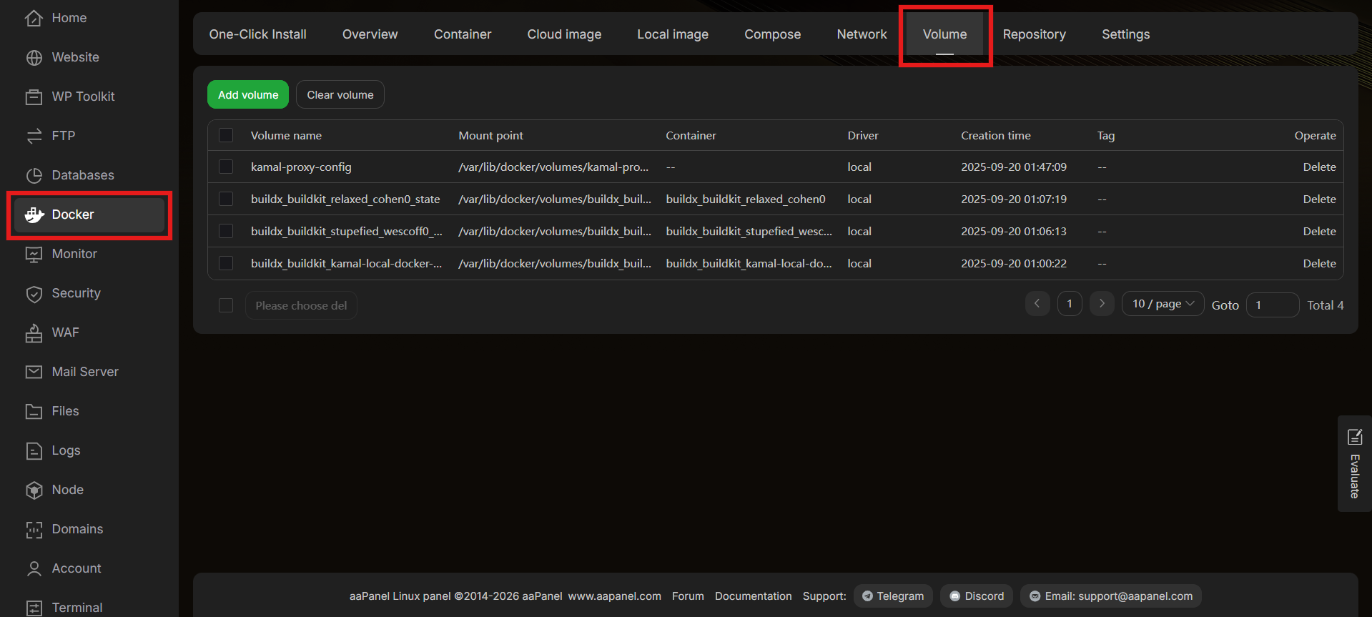Switch to the Repository tab
This screenshot has width=1372, height=617.
click(x=1034, y=34)
